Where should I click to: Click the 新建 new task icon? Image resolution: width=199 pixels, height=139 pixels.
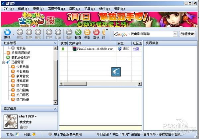(x=7, y=34)
